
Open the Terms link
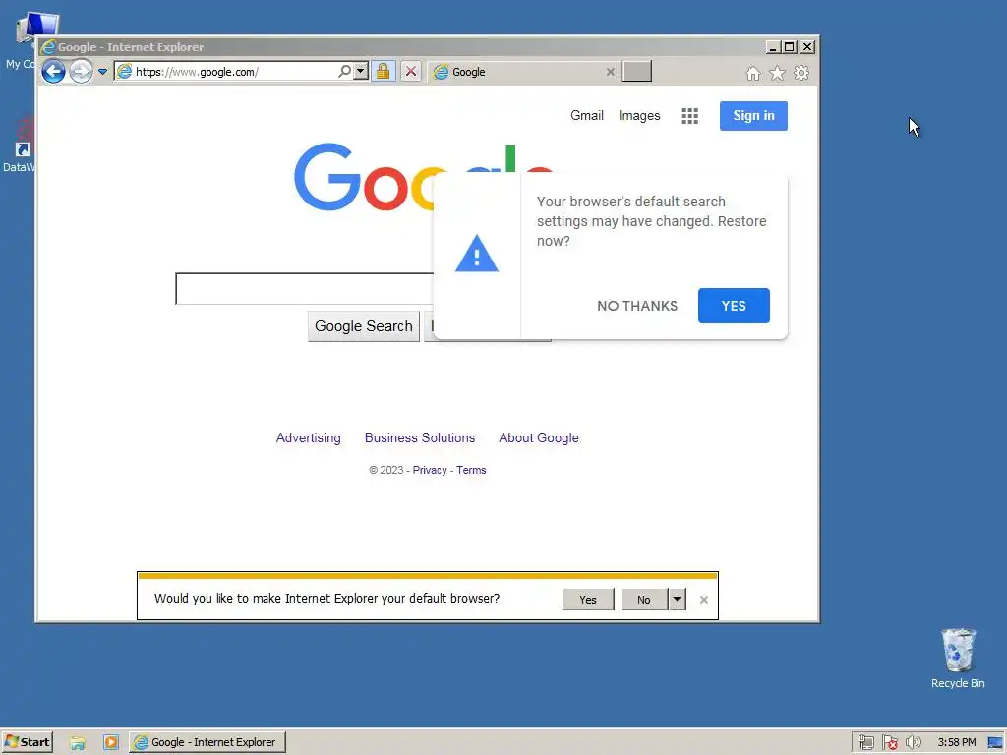click(x=471, y=470)
